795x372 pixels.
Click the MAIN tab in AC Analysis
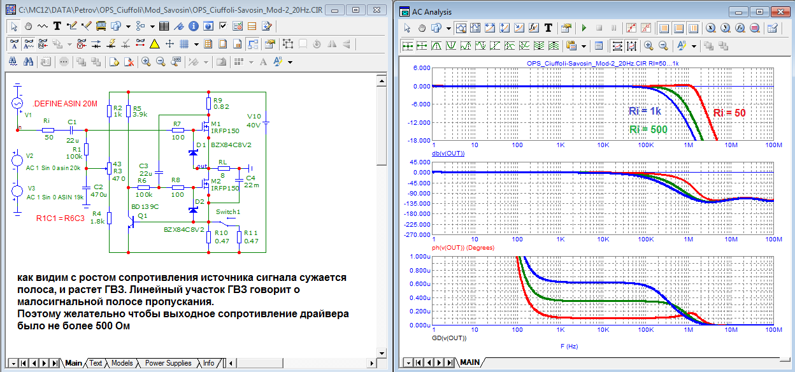pyautogui.click(x=469, y=362)
